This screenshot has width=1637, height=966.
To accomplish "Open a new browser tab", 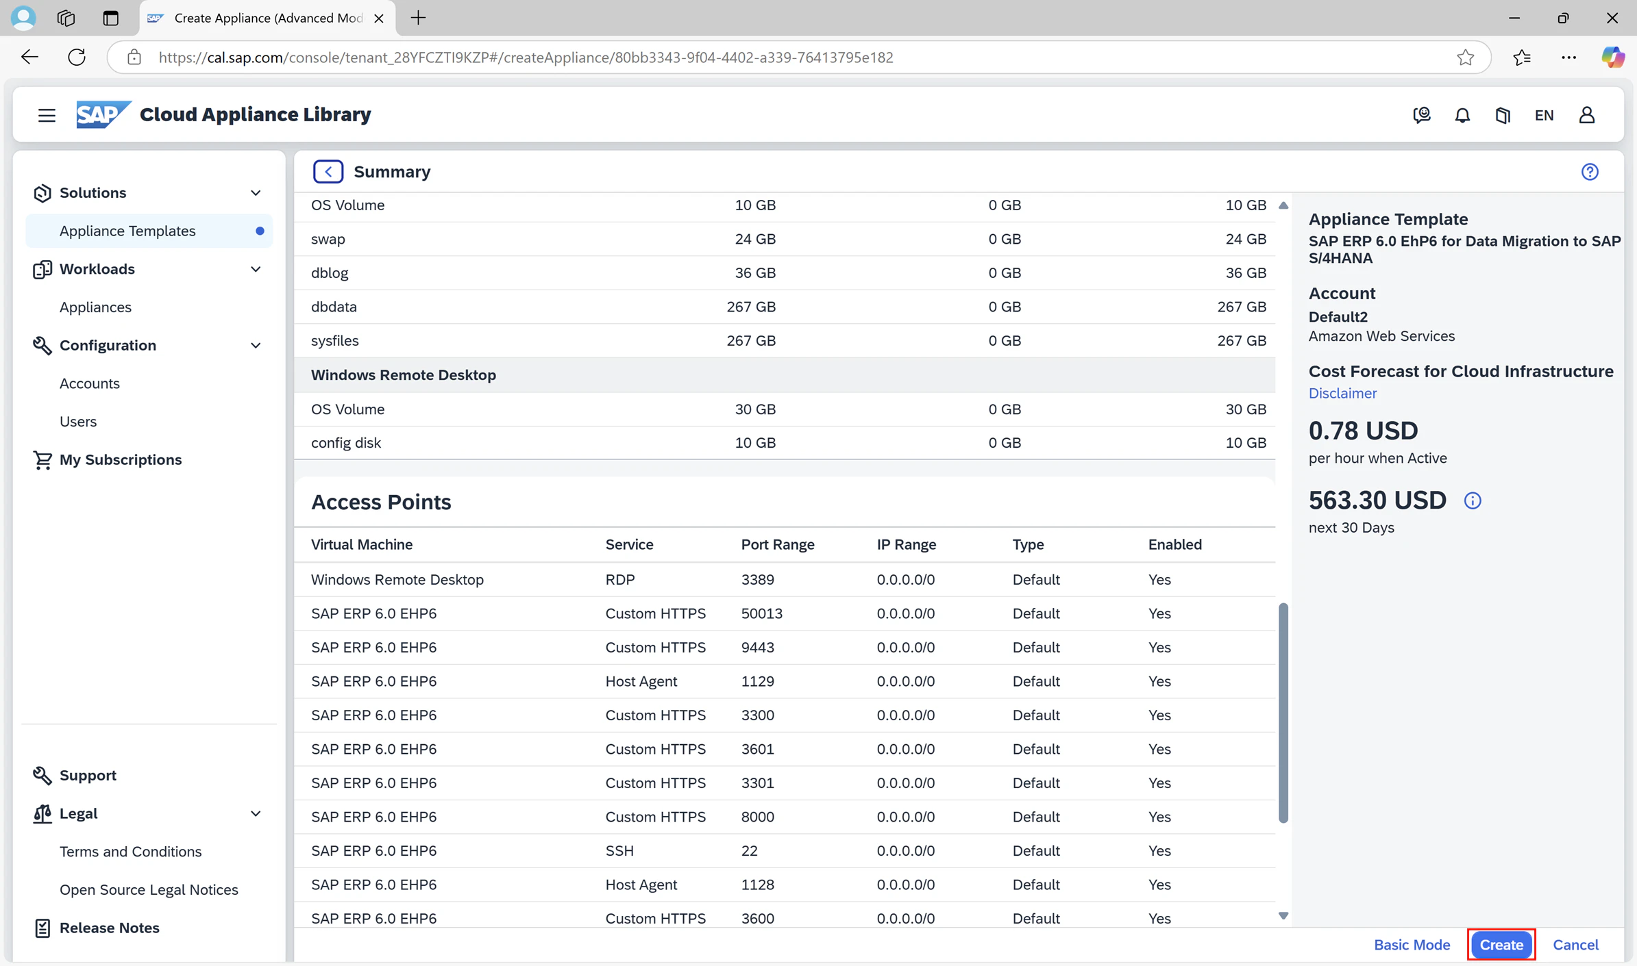I will pos(418,18).
